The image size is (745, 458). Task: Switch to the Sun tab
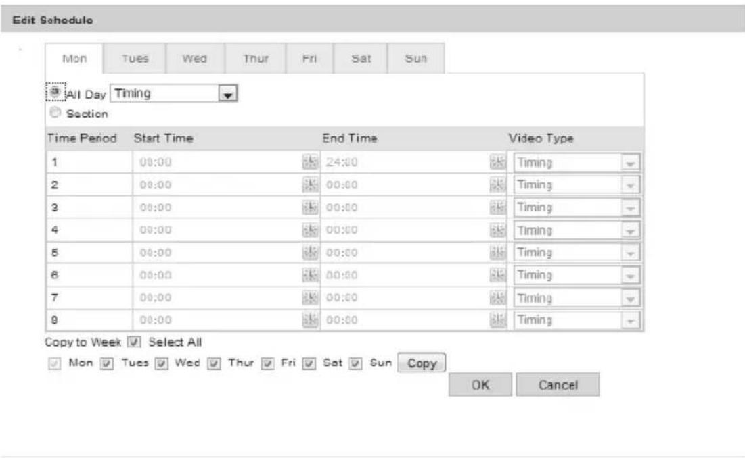click(x=415, y=59)
